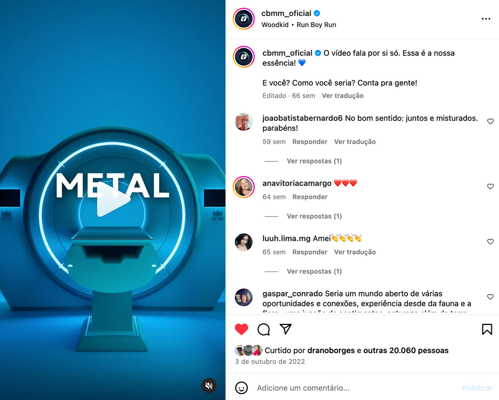Play the METAL video
Viewport: 499px width, 400px height.
coord(113,200)
